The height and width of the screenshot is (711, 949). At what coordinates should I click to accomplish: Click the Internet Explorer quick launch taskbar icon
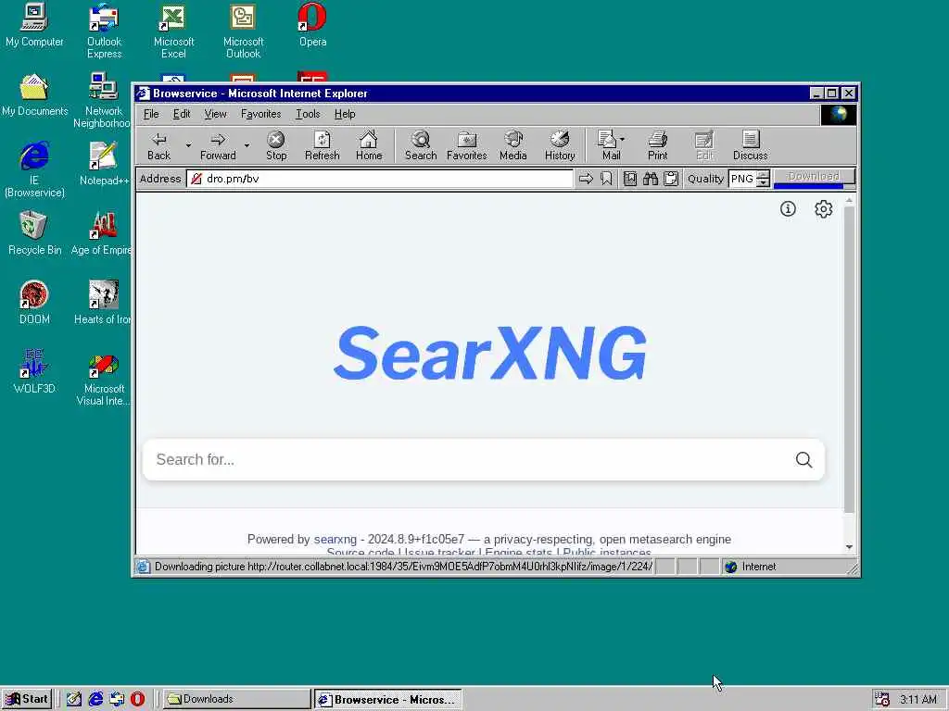(x=95, y=699)
